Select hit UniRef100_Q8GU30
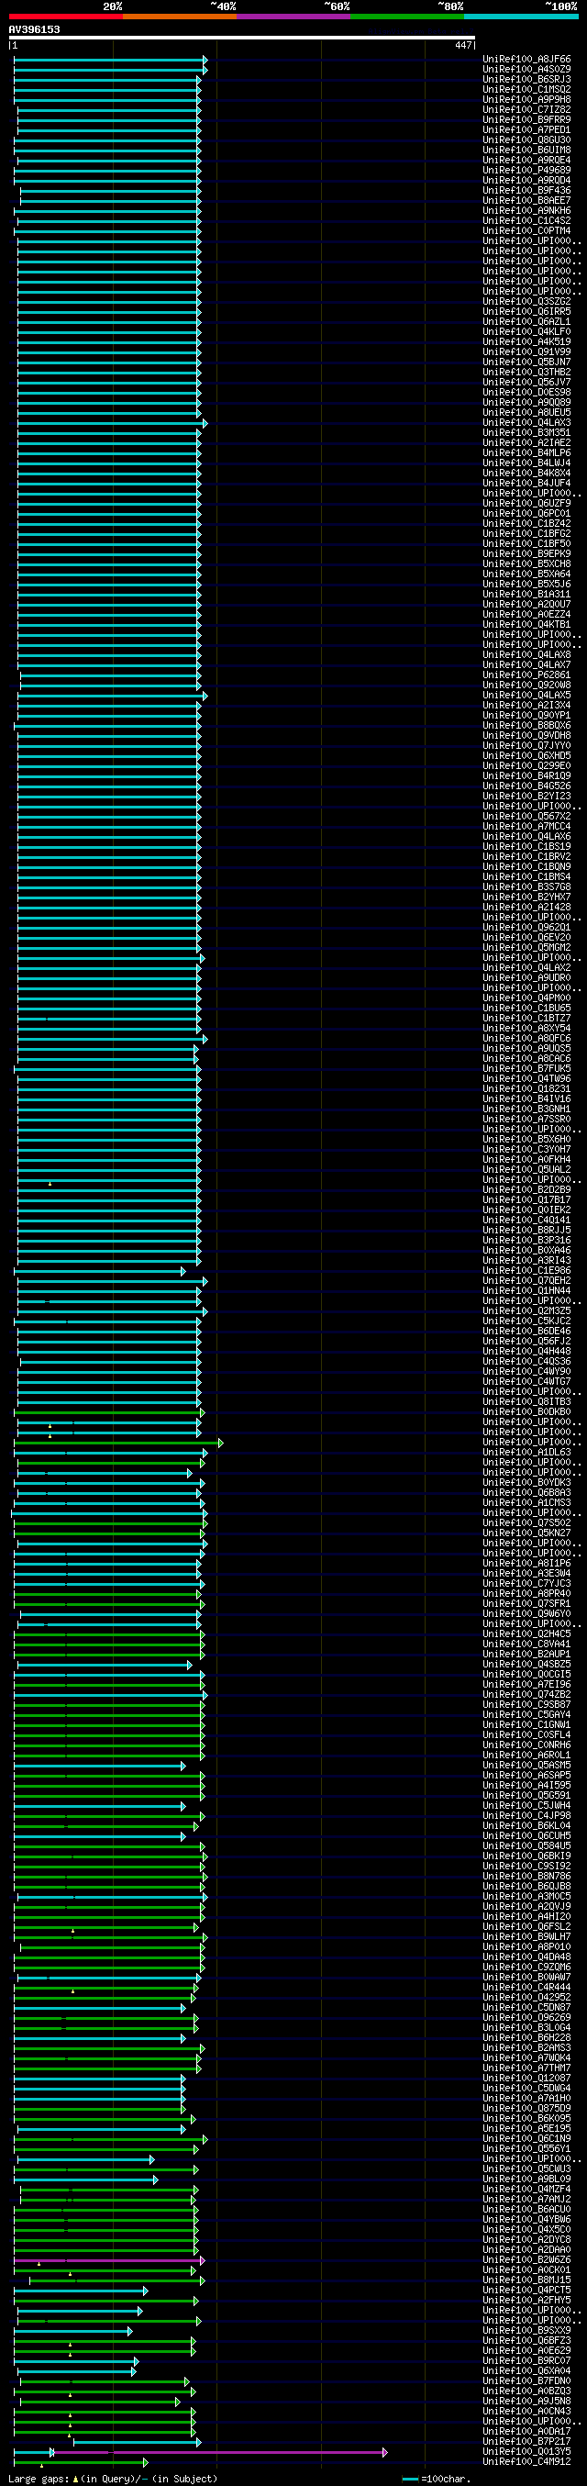Screen dimensions: 587x2486 (526, 141)
